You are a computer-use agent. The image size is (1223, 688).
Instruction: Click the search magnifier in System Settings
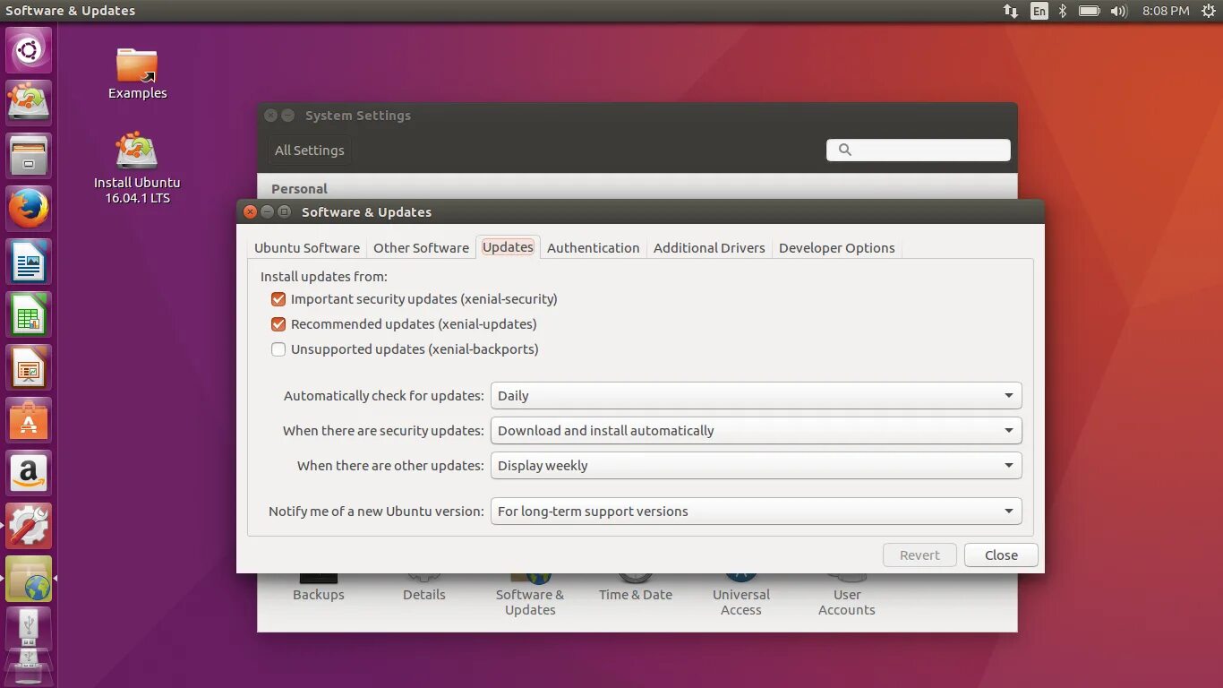coord(844,150)
